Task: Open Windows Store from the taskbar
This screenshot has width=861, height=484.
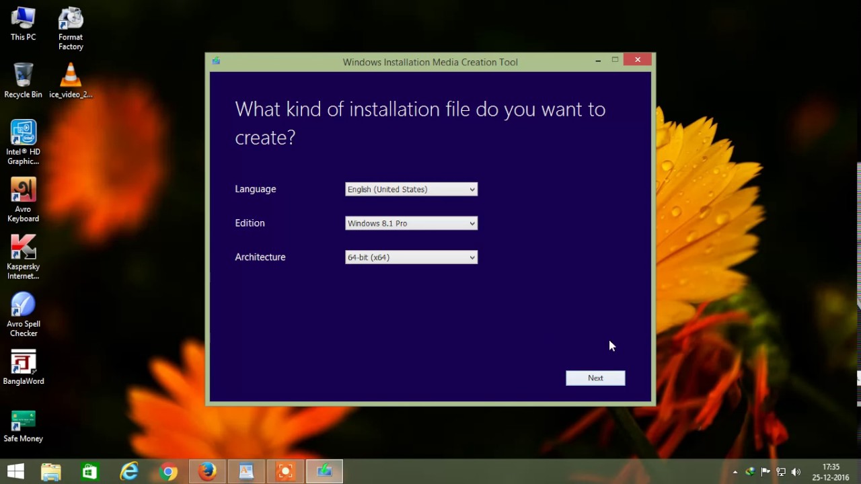Action: [89, 472]
